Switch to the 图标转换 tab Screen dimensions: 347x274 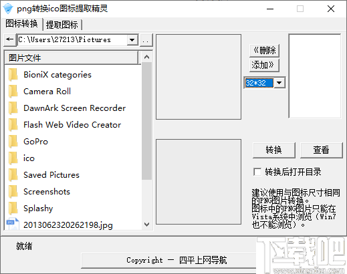[x=21, y=23]
